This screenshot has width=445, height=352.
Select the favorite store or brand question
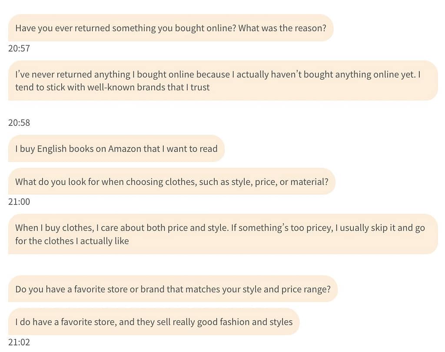(x=173, y=289)
